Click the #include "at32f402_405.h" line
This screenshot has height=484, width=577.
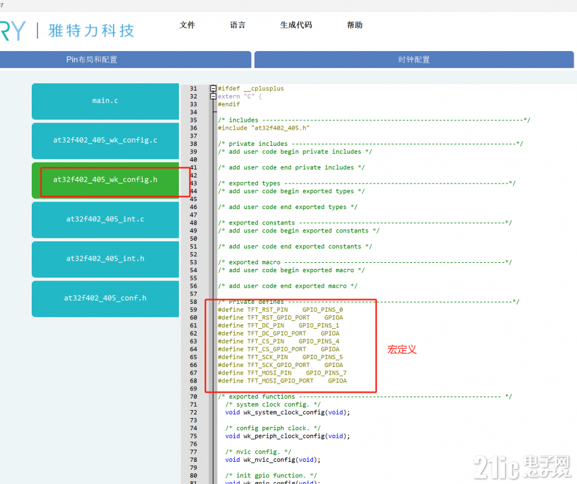pyautogui.click(x=263, y=128)
